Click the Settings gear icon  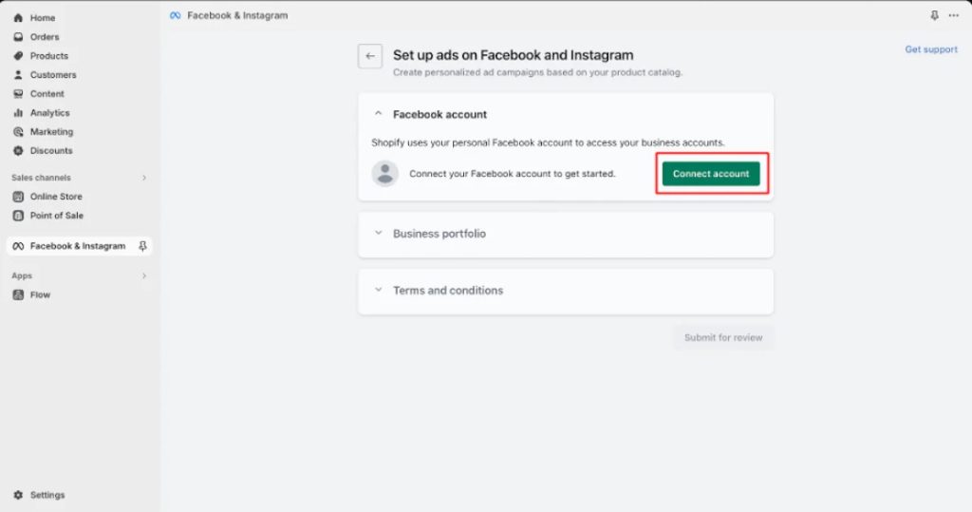[x=18, y=495]
